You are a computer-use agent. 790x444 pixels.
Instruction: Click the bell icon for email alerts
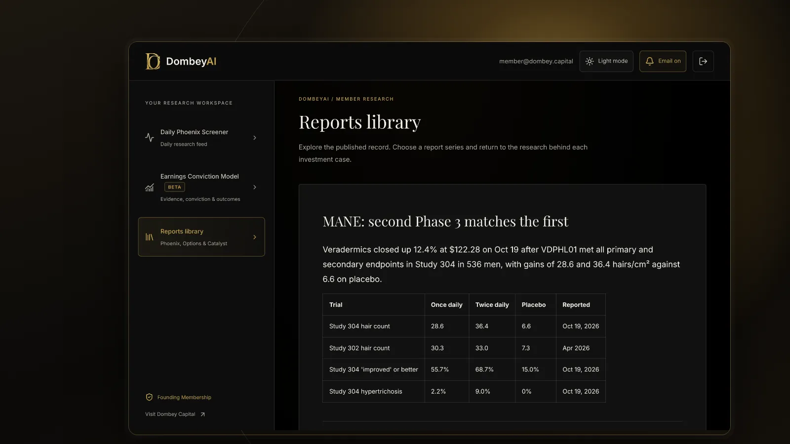(650, 61)
